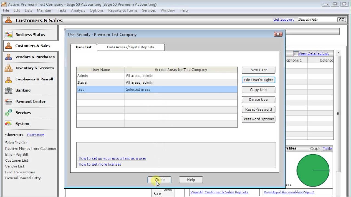351x197 pixels.
Task: Open the Window menu
Action: [168, 10]
